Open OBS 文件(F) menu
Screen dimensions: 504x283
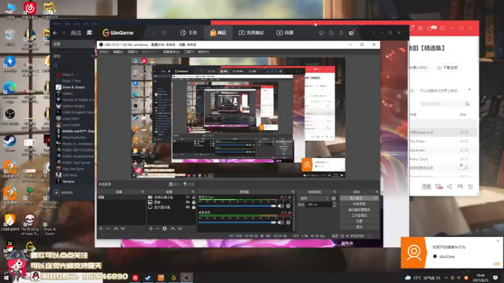coord(104,52)
